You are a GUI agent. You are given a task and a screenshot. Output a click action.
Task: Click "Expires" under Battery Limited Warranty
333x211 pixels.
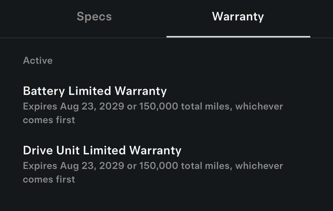point(40,106)
